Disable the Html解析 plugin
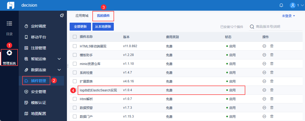 pyautogui.click(x=264, y=99)
